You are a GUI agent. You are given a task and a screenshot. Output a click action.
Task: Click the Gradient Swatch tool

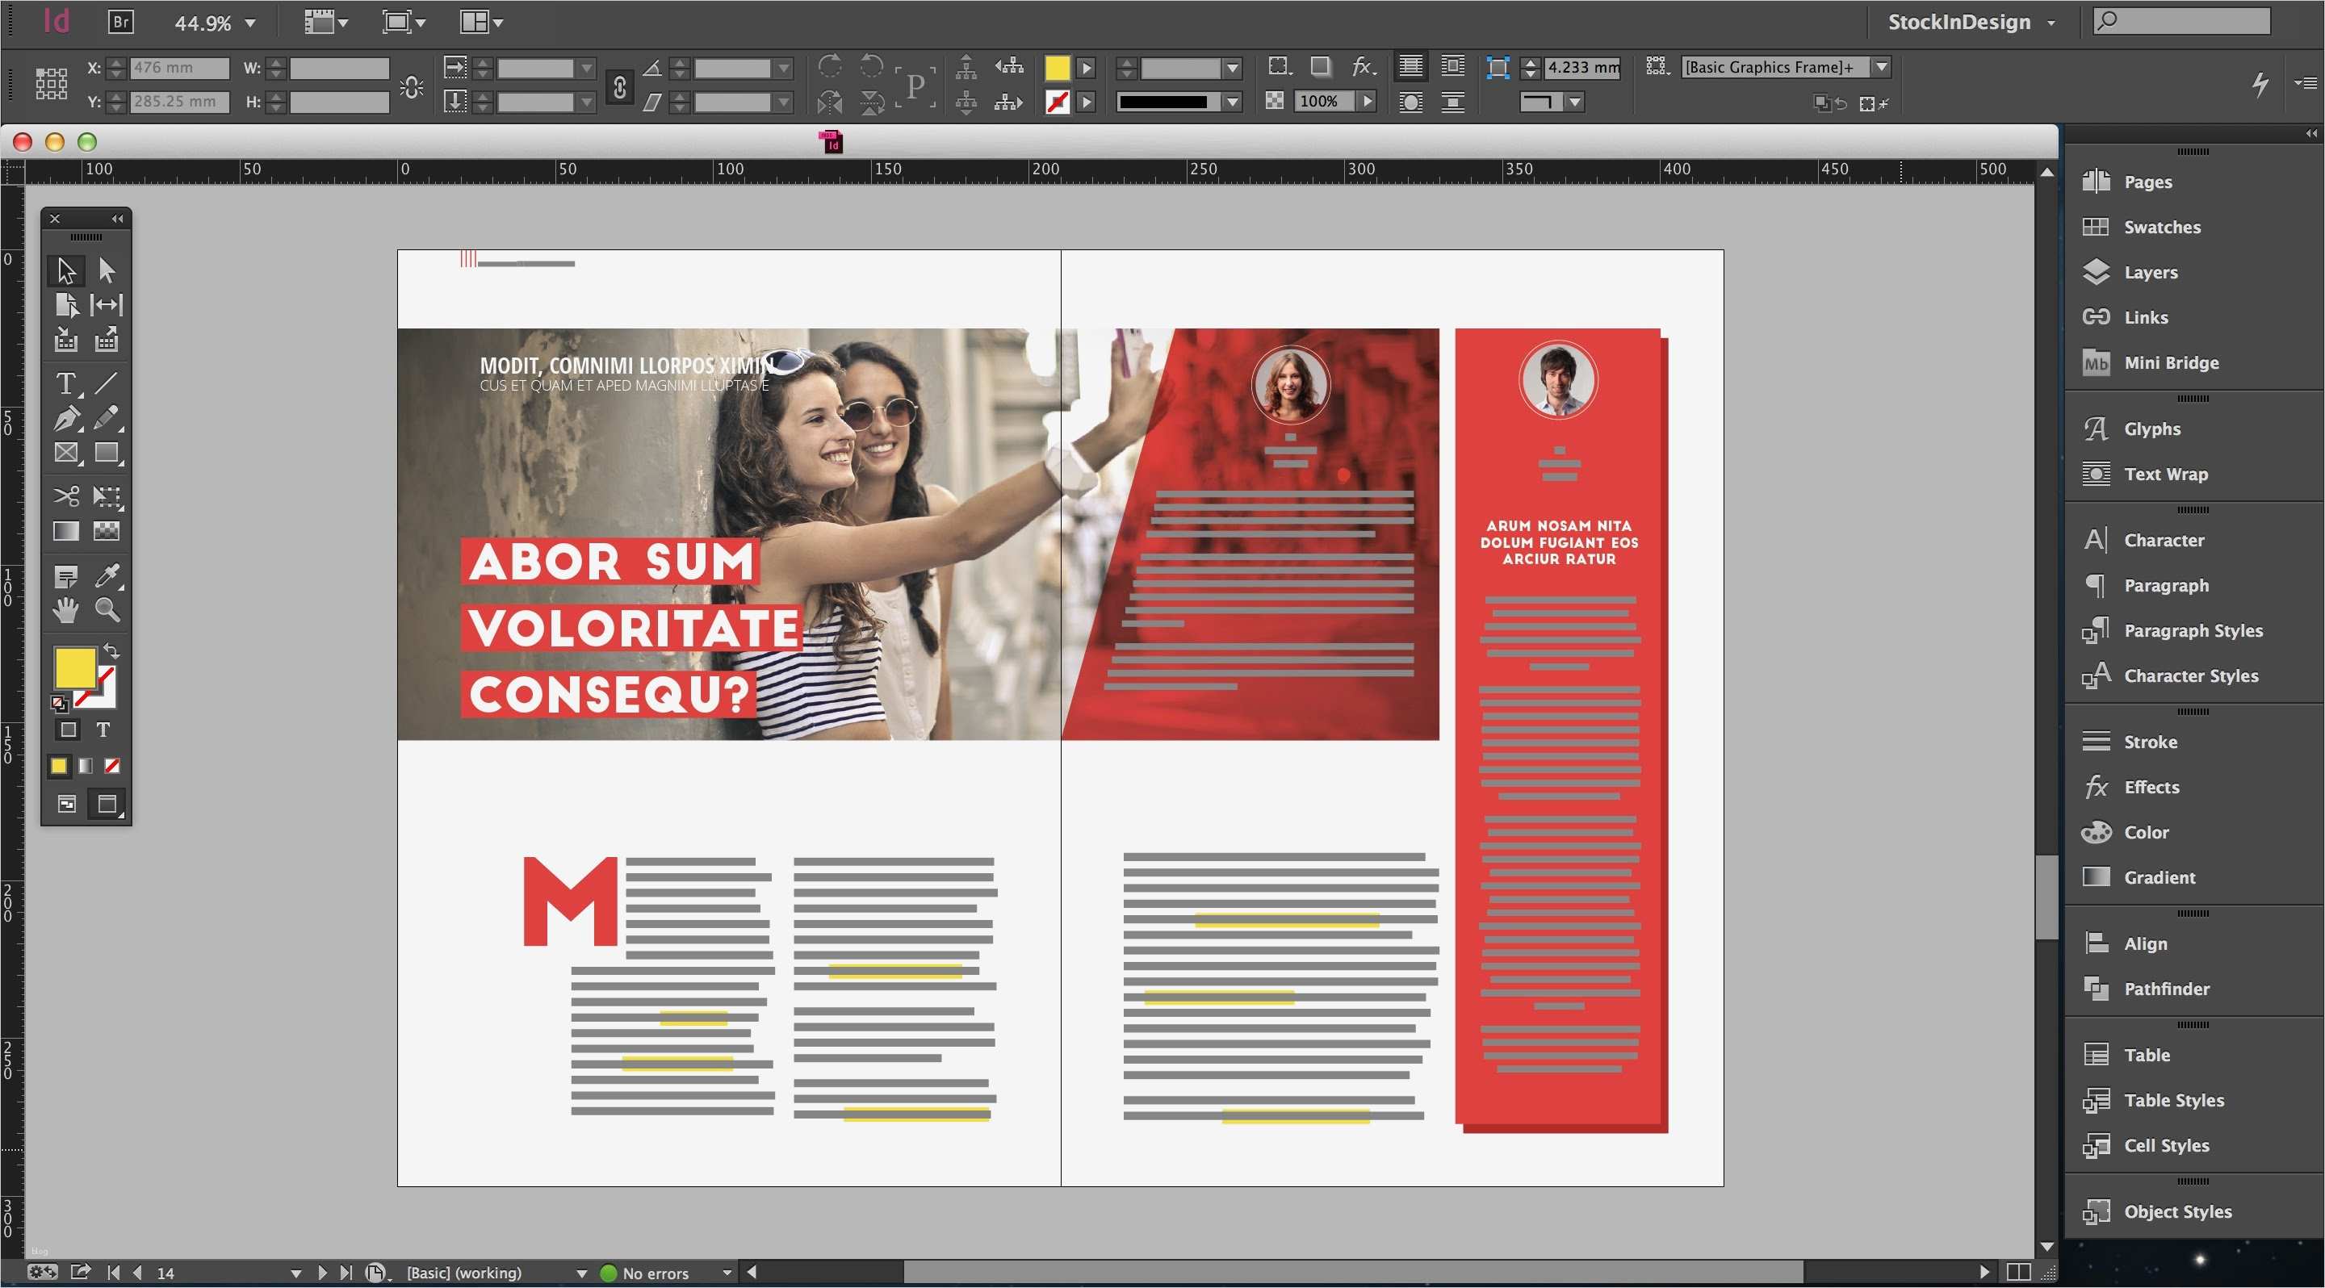[x=66, y=531]
